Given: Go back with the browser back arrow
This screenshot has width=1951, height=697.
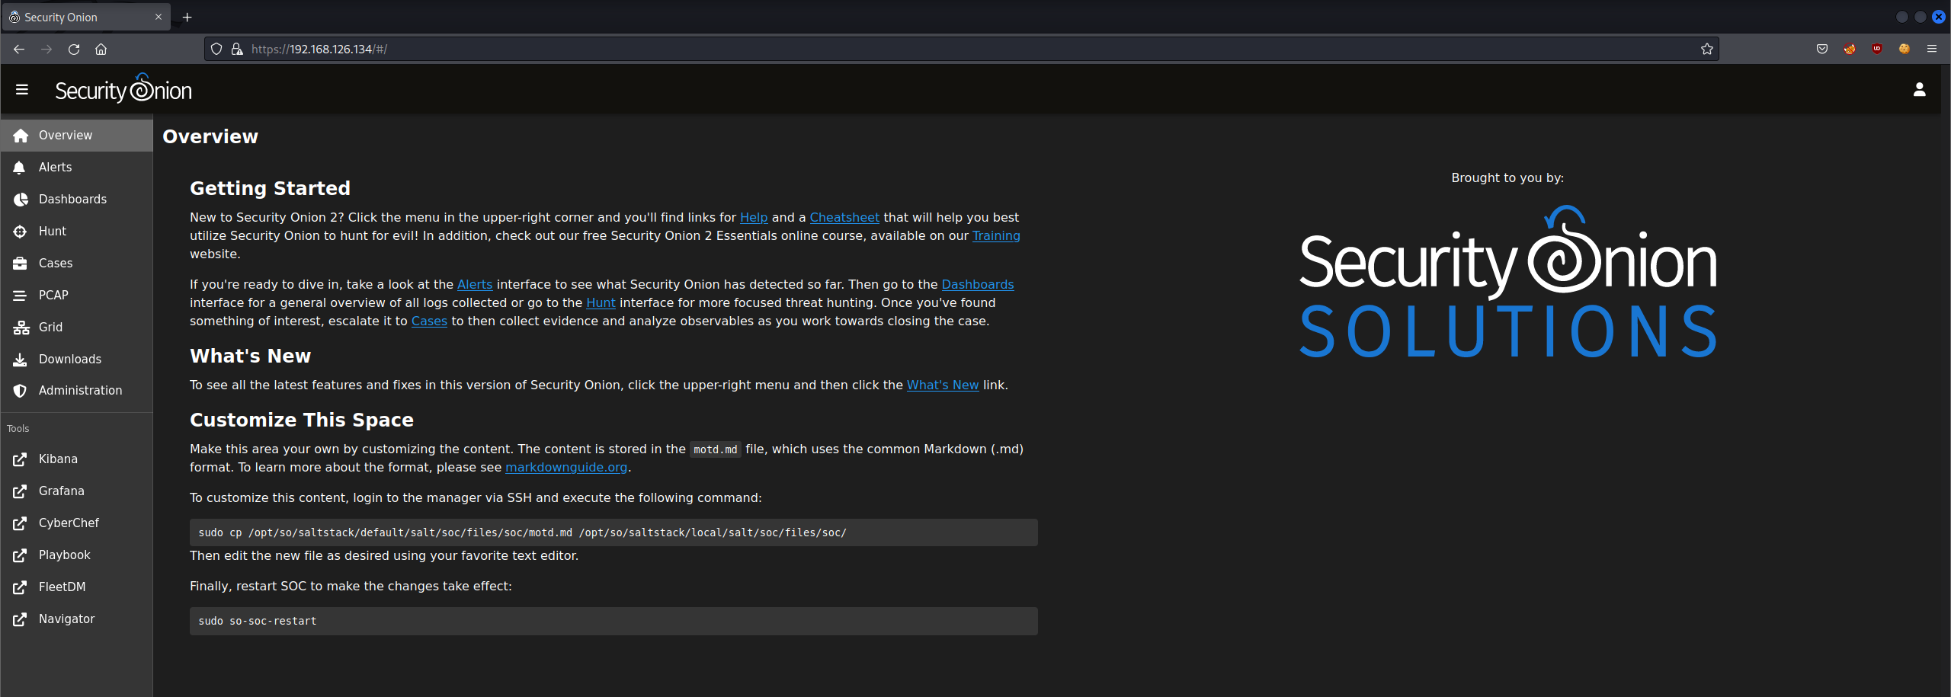Looking at the screenshot, I should [x=19, y=49].
